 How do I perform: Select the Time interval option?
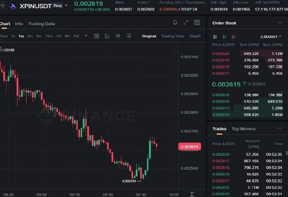4,36
